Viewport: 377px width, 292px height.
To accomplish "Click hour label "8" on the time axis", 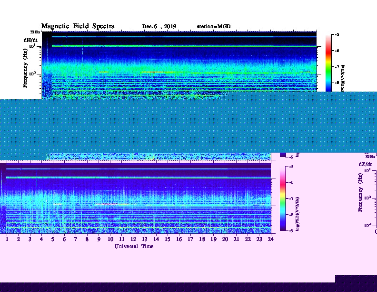I will tap(87, 239).
